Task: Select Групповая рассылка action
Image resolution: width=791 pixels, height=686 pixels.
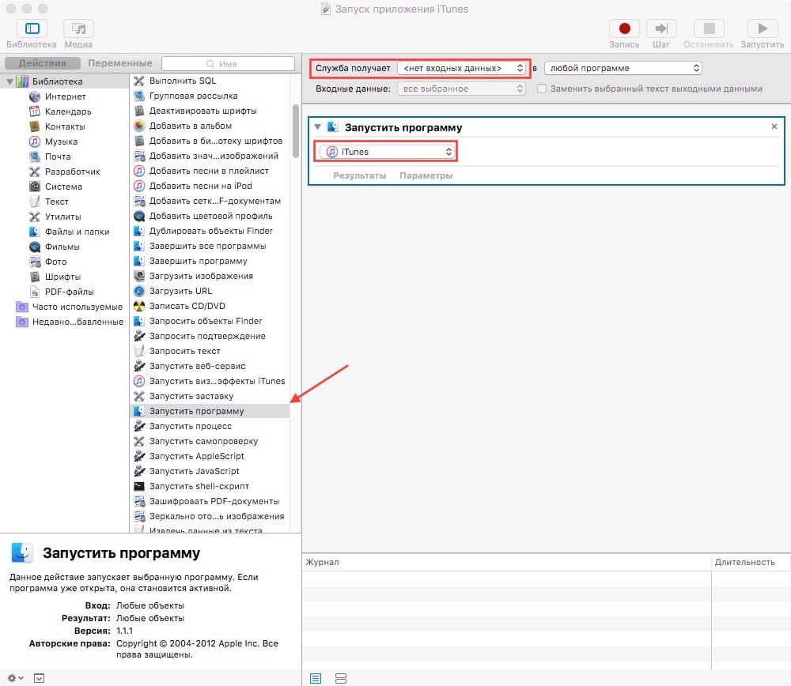Action: [210, 96]
